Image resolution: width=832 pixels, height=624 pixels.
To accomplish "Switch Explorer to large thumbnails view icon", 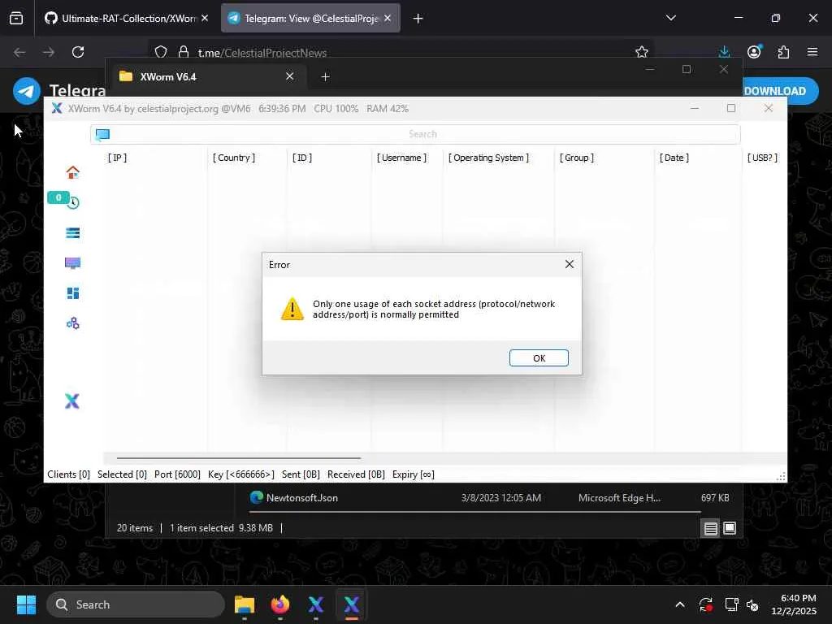I will point(730,528).
